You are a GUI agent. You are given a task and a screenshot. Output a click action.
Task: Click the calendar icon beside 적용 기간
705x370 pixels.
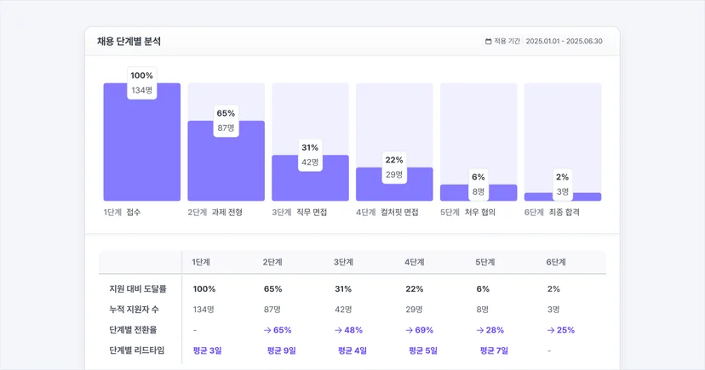[x=488, y=42]
